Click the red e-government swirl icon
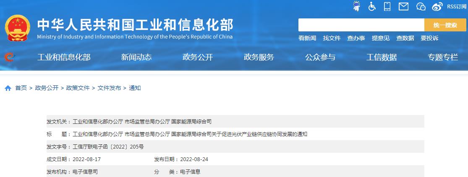468x177 pixels. 9,56
